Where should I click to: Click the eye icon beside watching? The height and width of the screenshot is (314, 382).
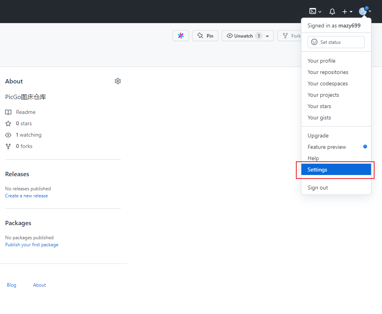[8, 135]
